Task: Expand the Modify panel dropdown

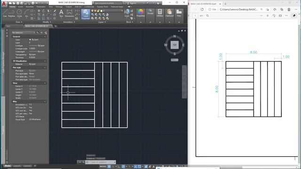Action: (x=47, y=22)
